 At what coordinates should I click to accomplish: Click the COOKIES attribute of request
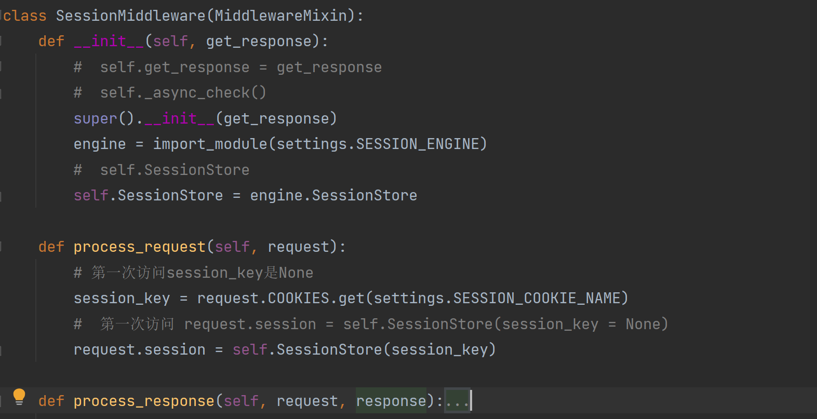pos(298,298)
